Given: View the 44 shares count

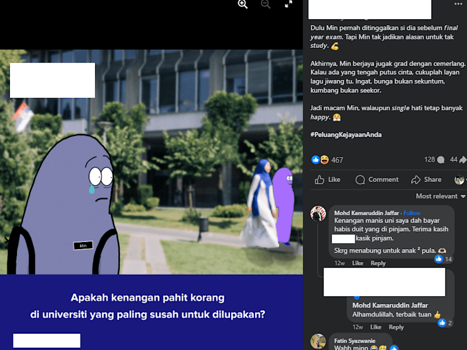Looking at the screenshot, I should point(458,160).
